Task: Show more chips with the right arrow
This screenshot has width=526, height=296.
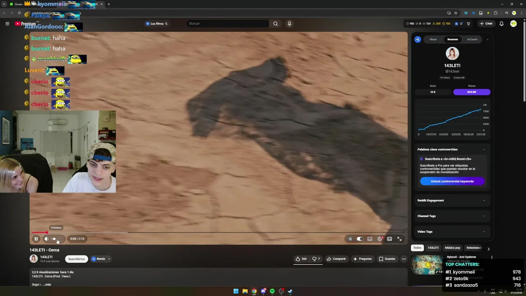Action: click(488, 249)
